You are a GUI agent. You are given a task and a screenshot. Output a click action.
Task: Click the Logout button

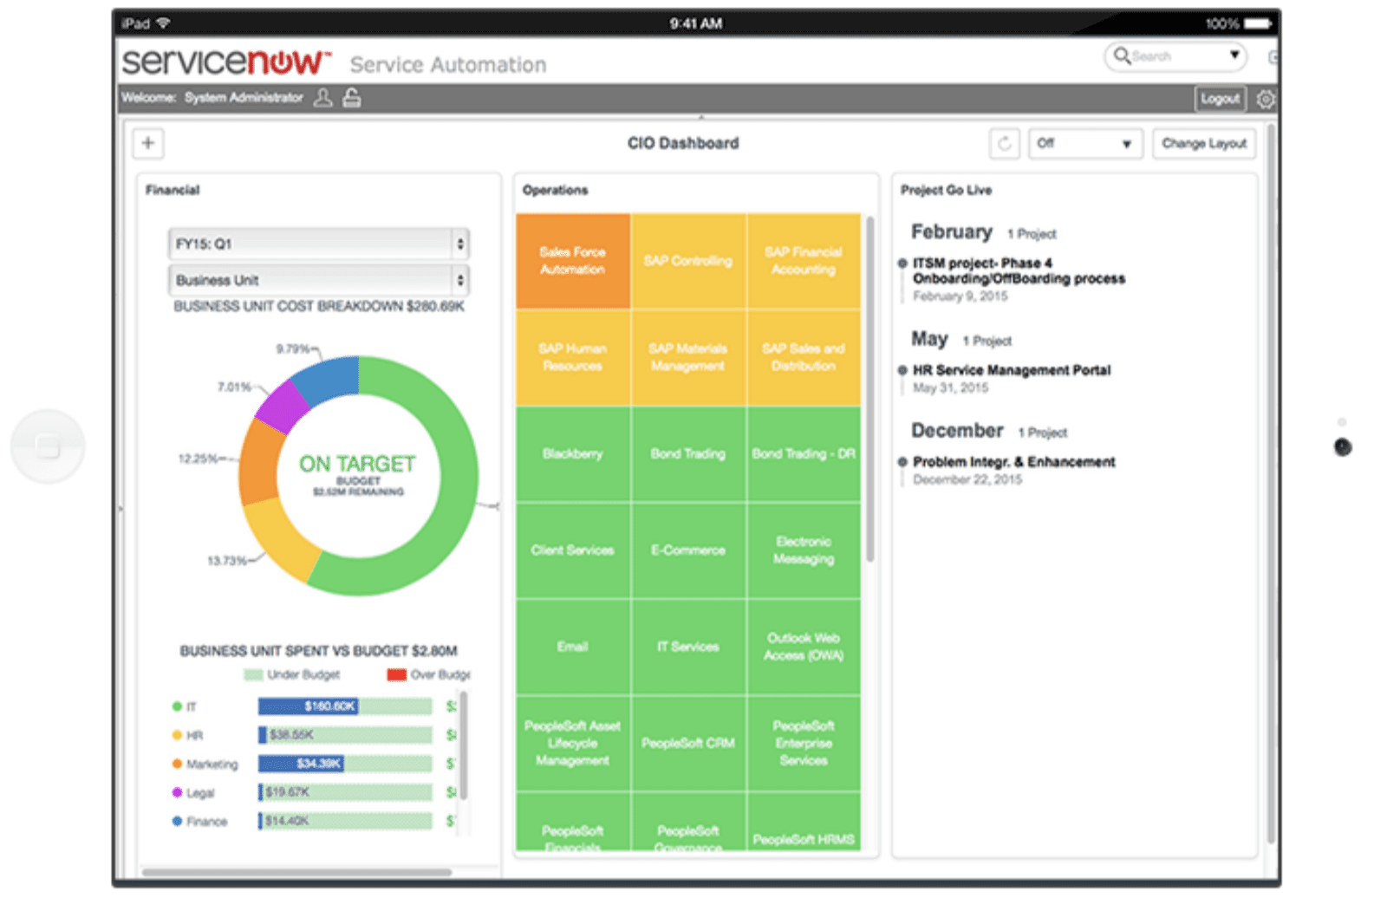click(x=1219, y=99)
